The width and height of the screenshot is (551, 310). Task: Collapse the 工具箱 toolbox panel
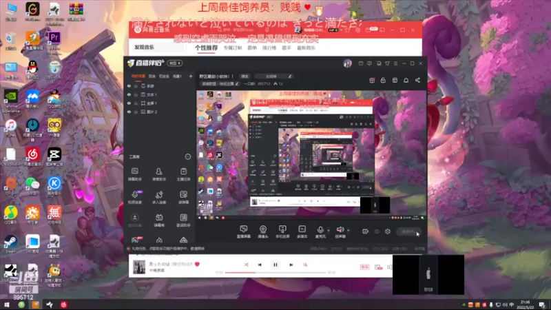point(188,157)
